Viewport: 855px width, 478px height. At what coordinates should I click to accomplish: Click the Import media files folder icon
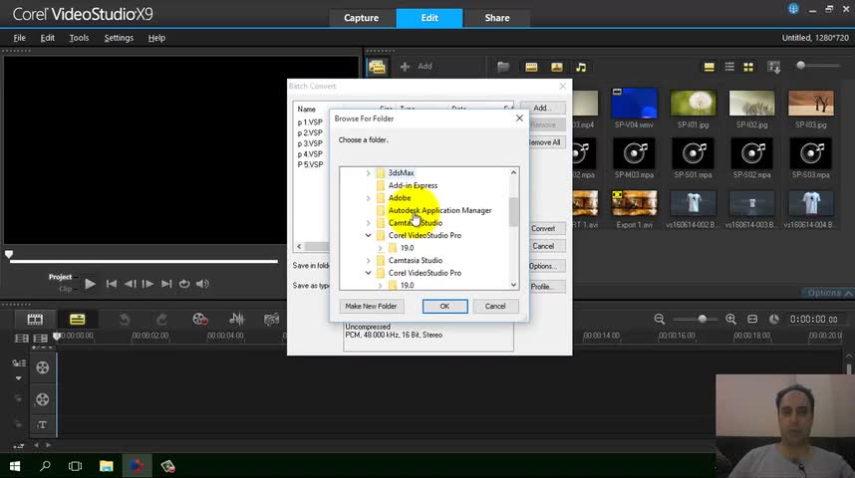[x=503, y=67]
